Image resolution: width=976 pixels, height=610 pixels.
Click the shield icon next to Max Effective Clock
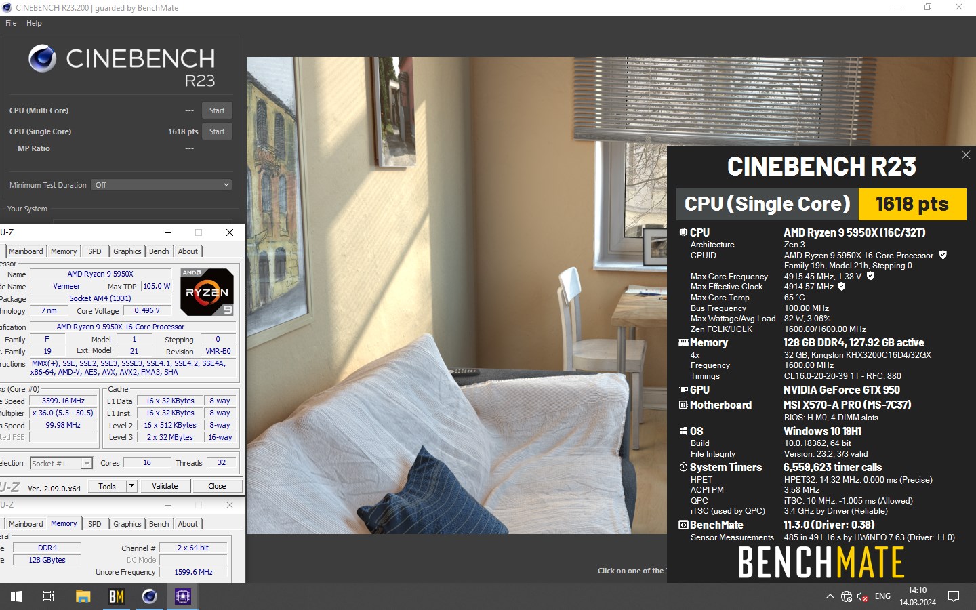pos(842,286)
